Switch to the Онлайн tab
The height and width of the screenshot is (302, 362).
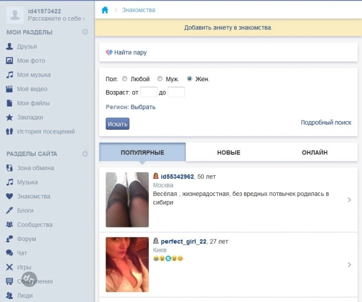tap(314, 153)
